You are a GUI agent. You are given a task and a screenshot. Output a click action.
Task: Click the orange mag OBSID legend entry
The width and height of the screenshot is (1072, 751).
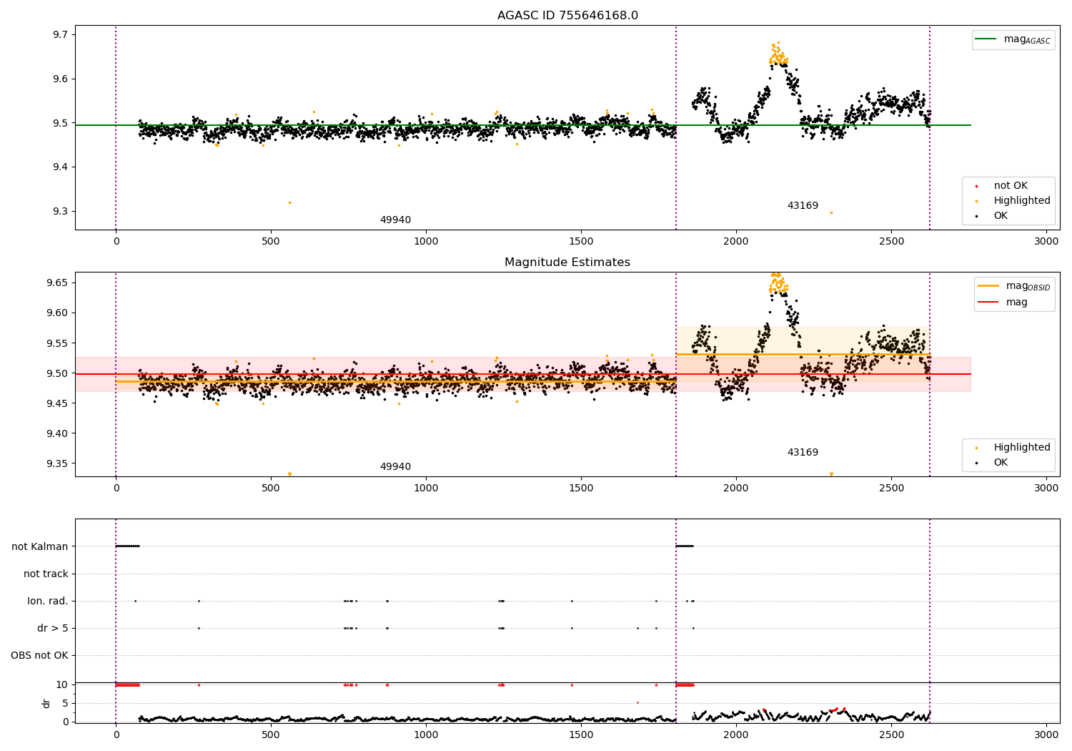tap(1014, 286)
